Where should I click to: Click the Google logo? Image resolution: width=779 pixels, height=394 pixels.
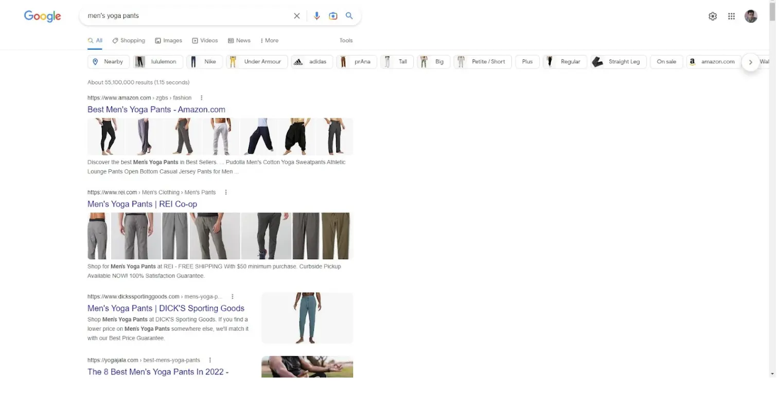(42, 16)
